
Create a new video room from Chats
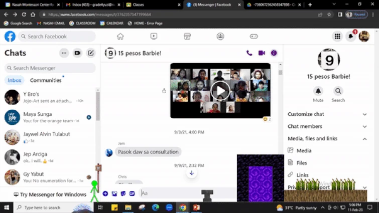pyautogui.click(x=77, y=53)
